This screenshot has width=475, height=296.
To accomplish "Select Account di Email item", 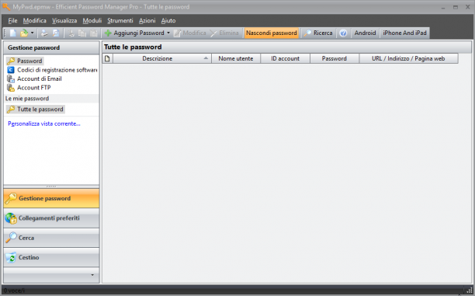I will (x=34, y=78).
